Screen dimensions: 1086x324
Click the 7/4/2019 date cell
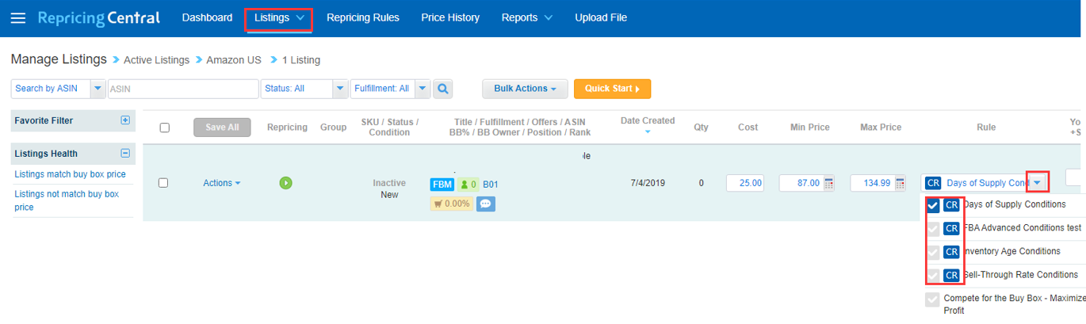click(x=648, y=183)
